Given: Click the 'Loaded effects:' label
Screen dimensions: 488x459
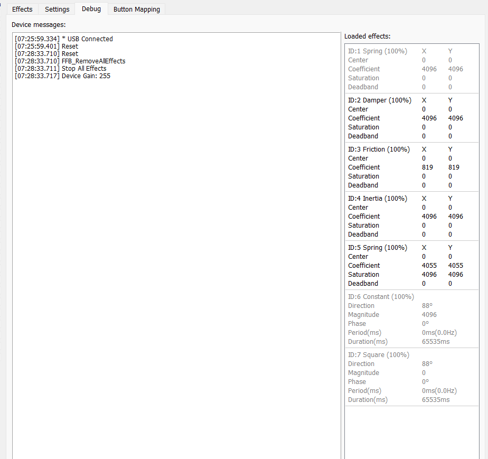Looking at the screenshot, I should pos(367,36).
